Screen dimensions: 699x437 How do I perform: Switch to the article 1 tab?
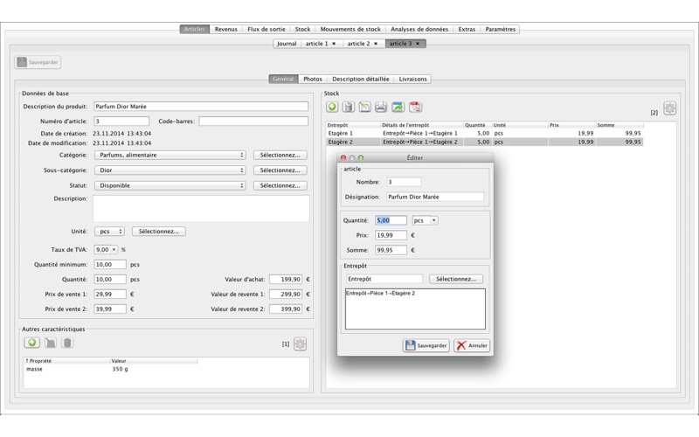[x=316, y=44]
